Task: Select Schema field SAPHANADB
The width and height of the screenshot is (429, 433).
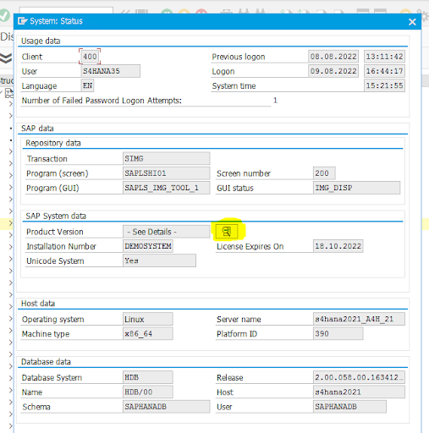Action: (167, 407)
